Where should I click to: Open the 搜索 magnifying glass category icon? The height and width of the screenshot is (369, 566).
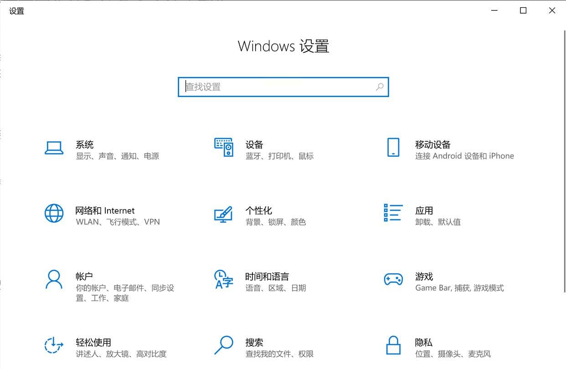point(224,345)
